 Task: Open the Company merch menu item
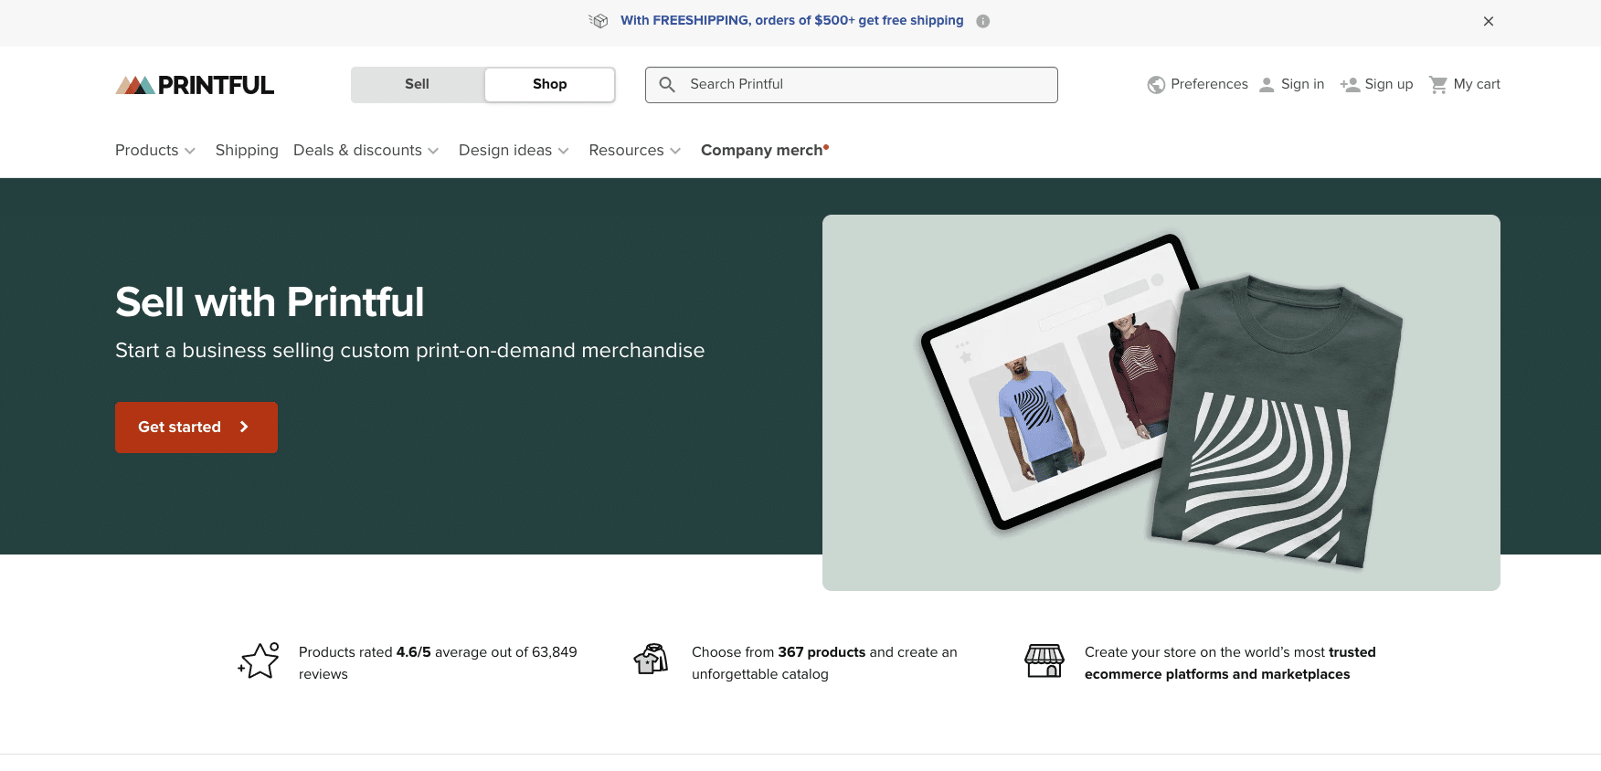pyautogui.click(x=762, y=150)
